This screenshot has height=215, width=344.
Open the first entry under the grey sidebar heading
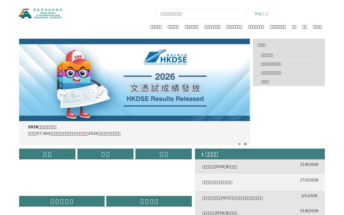pyautogui.click(x=267, y=55)
